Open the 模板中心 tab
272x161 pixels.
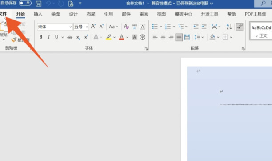(184, 14)
